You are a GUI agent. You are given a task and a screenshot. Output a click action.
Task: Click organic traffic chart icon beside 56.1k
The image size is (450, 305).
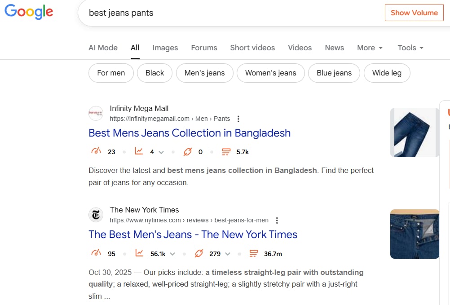click(x=139, y=254)
